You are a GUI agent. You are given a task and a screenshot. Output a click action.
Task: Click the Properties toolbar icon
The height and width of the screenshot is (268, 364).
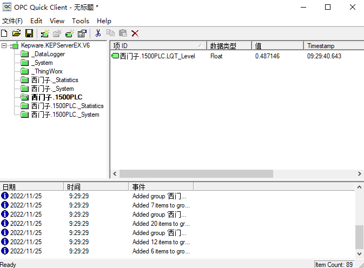[82, 33]
